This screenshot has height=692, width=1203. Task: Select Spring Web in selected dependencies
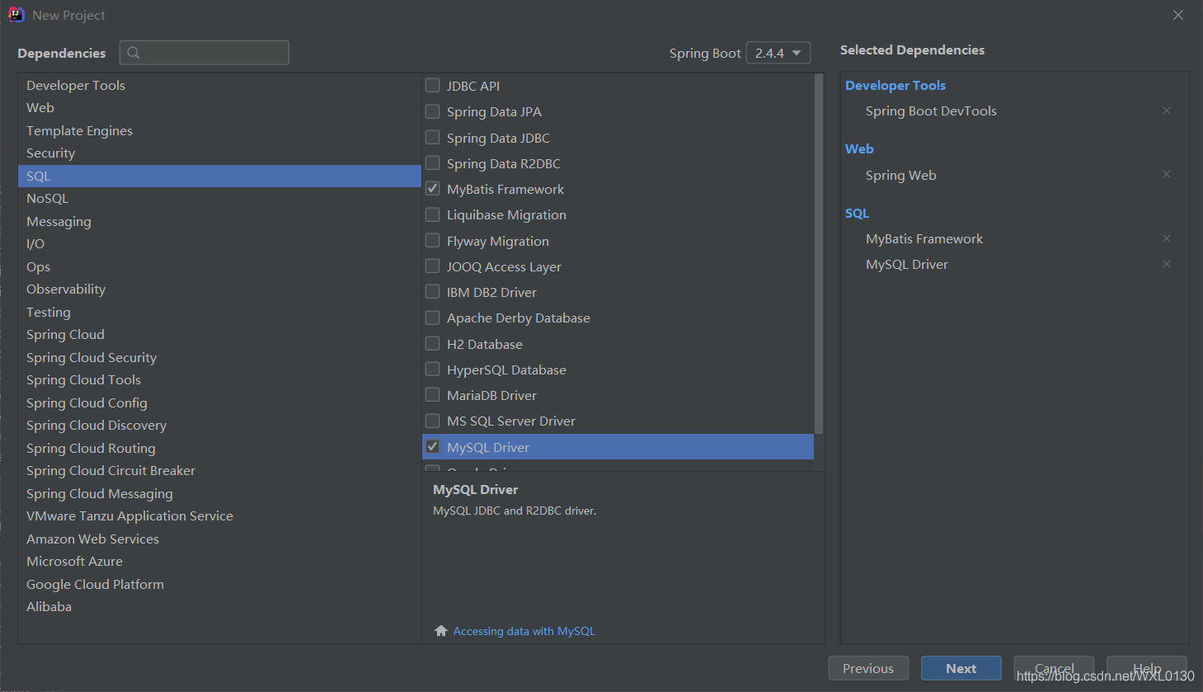900,175
